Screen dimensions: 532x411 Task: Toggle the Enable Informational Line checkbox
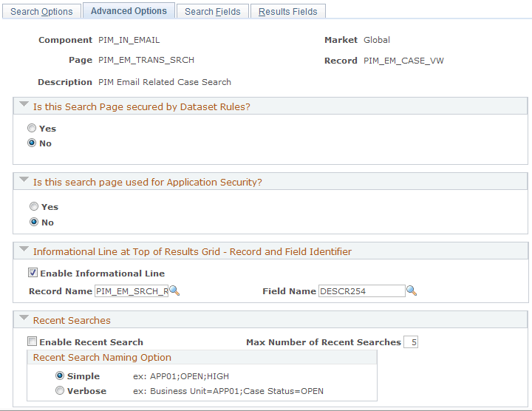(x=33, y=273)
